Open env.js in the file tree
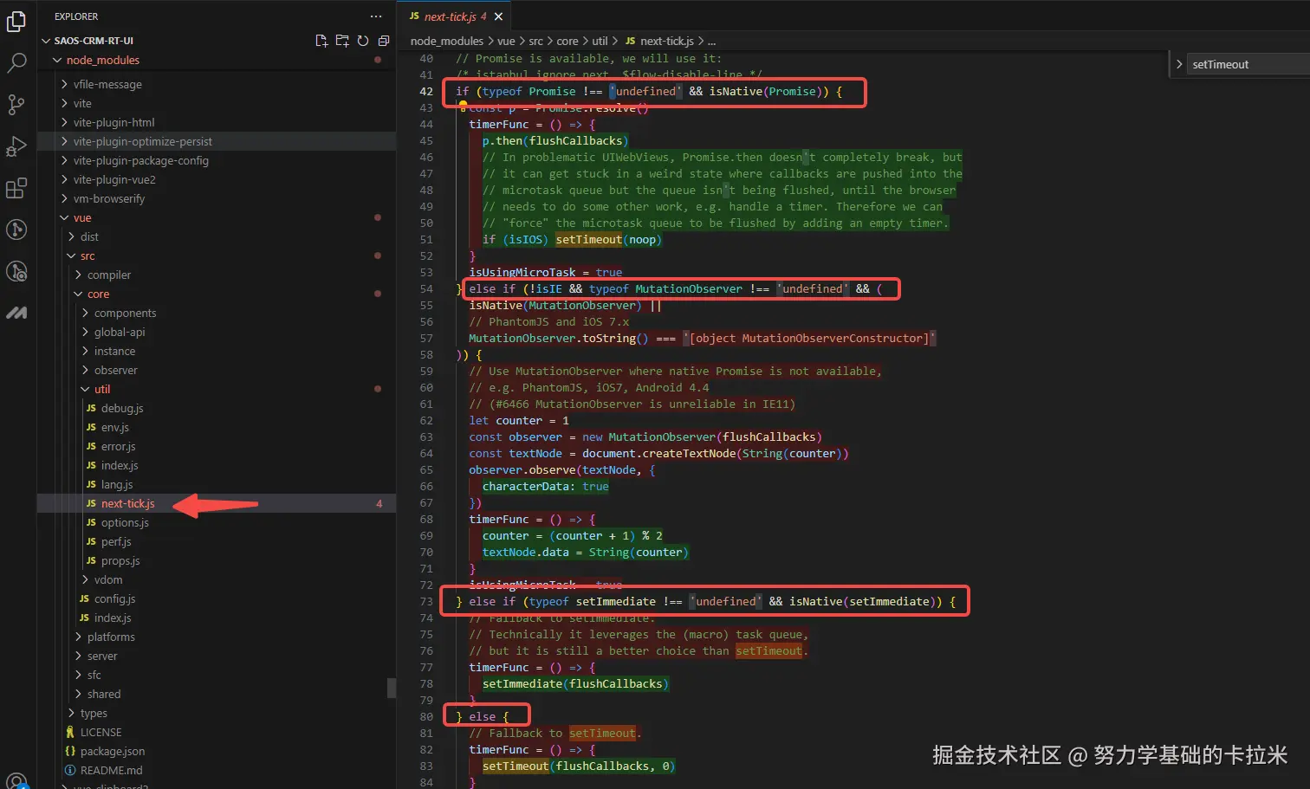The height and width of the screenshot is (789, 1310). (x=217, y=427)
